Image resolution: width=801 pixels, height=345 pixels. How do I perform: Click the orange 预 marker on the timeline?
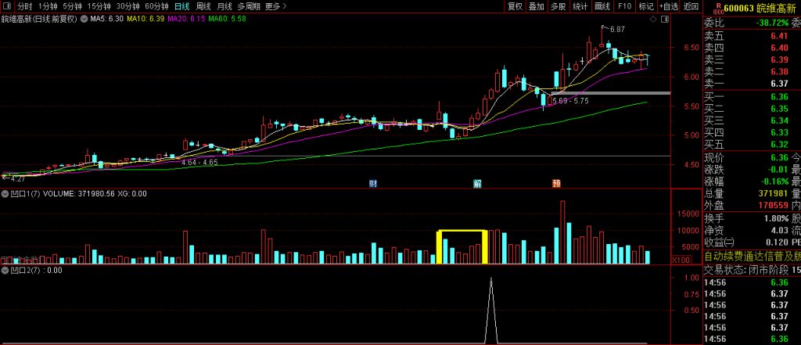[x=556, y=184]
